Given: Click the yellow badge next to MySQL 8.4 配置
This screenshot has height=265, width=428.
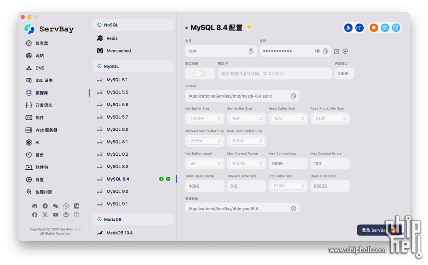Looking at the screenshot, I should (249, 28).
